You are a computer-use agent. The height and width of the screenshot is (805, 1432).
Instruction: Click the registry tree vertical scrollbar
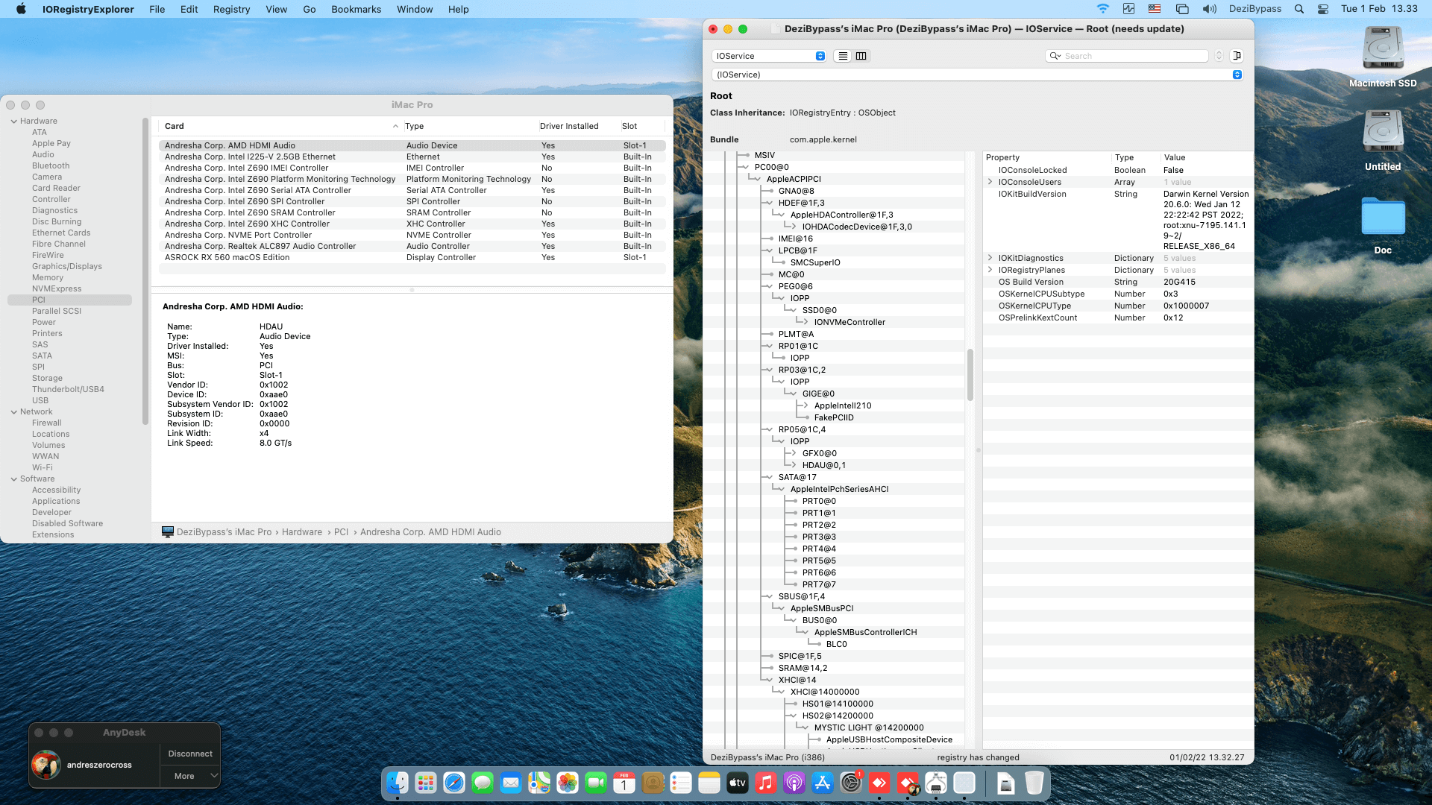click(x=970, y=375)
